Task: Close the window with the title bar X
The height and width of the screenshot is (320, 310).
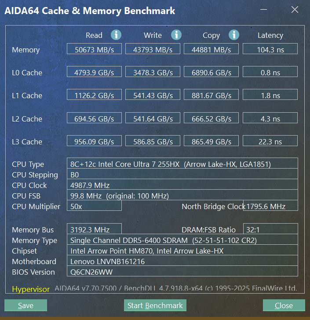Action: click(x=295, y=10)
